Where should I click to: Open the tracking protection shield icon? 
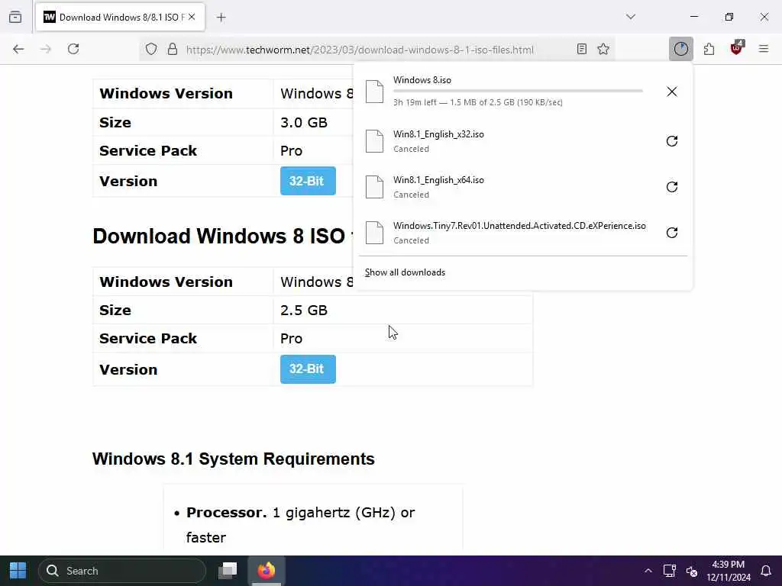point(151,49)
